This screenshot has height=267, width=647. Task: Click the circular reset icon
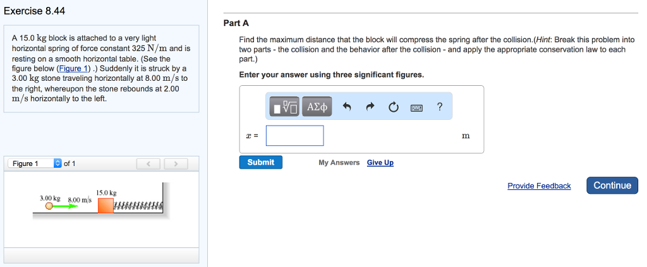point(394,107)
